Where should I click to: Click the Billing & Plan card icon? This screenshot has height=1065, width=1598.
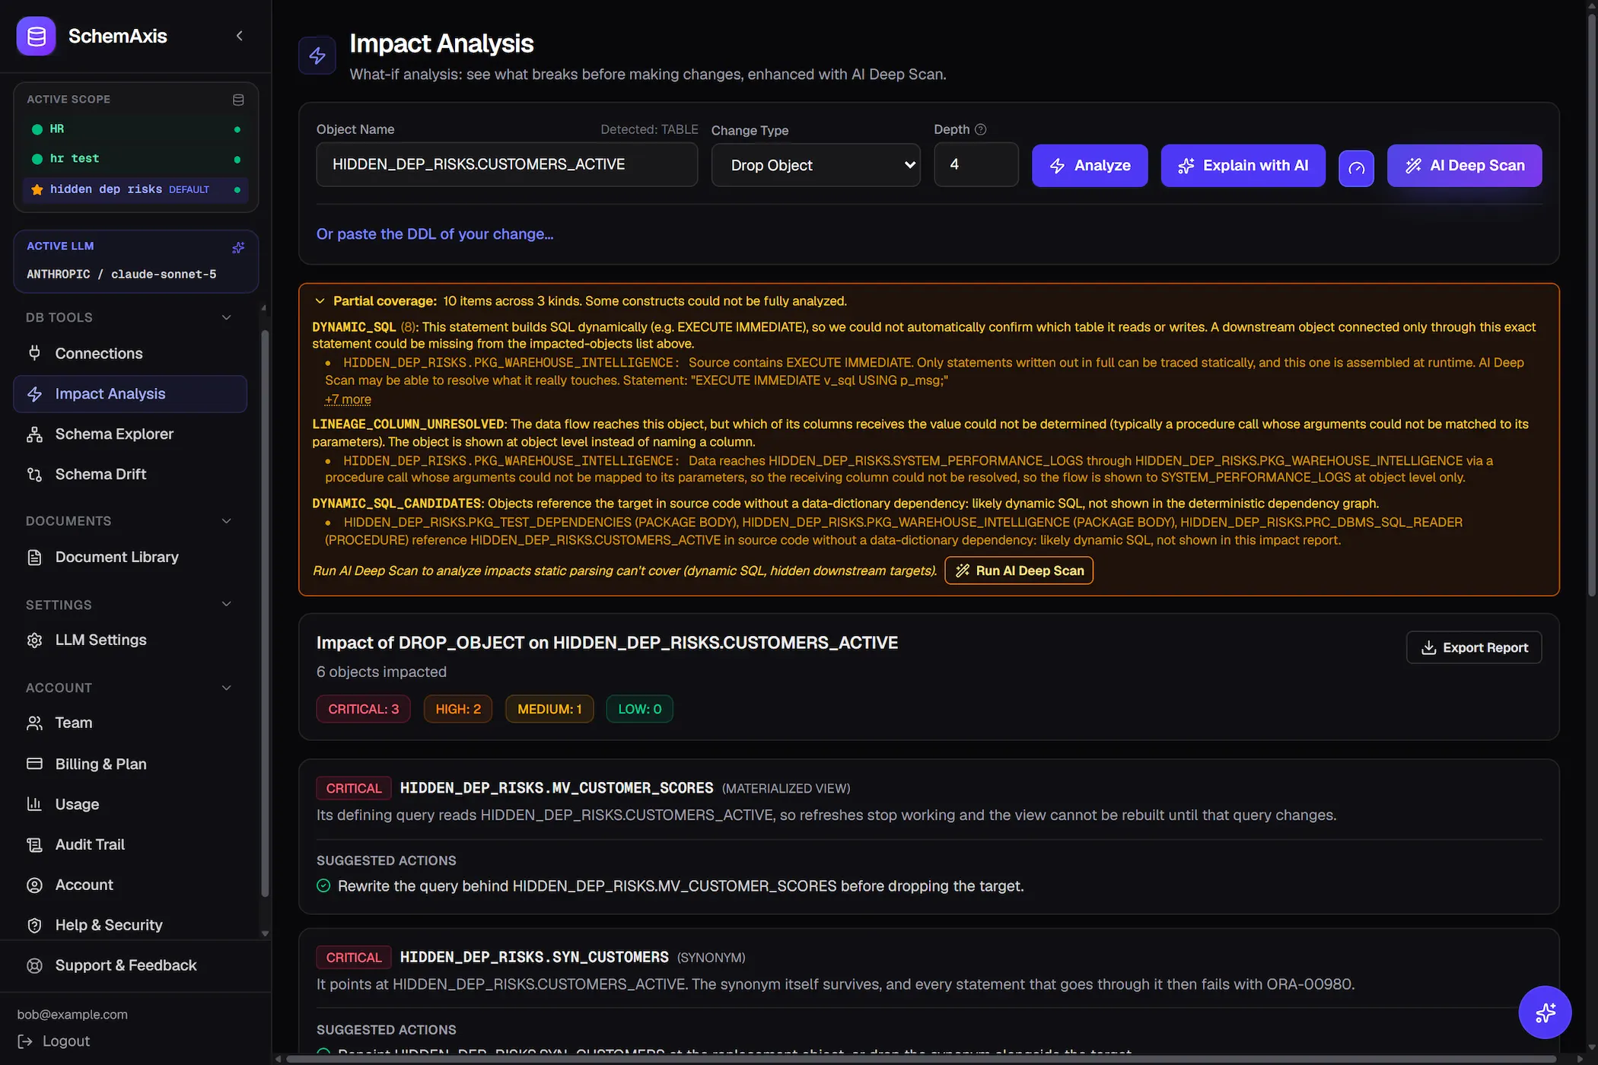click(x=34, y=764)
